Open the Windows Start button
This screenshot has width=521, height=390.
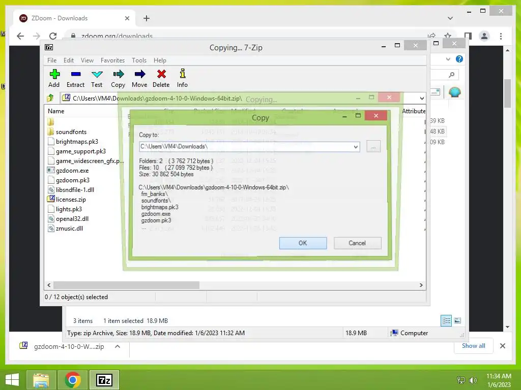pyautogui.click(x=12, y=380)
